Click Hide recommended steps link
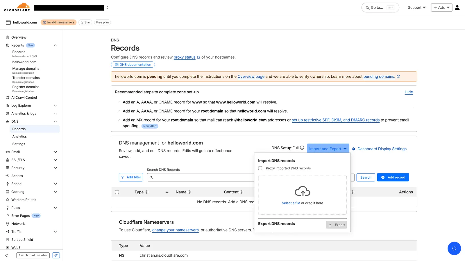Viewport: 465px width, 261px height. pyautogui.click(x=409, y=92)
